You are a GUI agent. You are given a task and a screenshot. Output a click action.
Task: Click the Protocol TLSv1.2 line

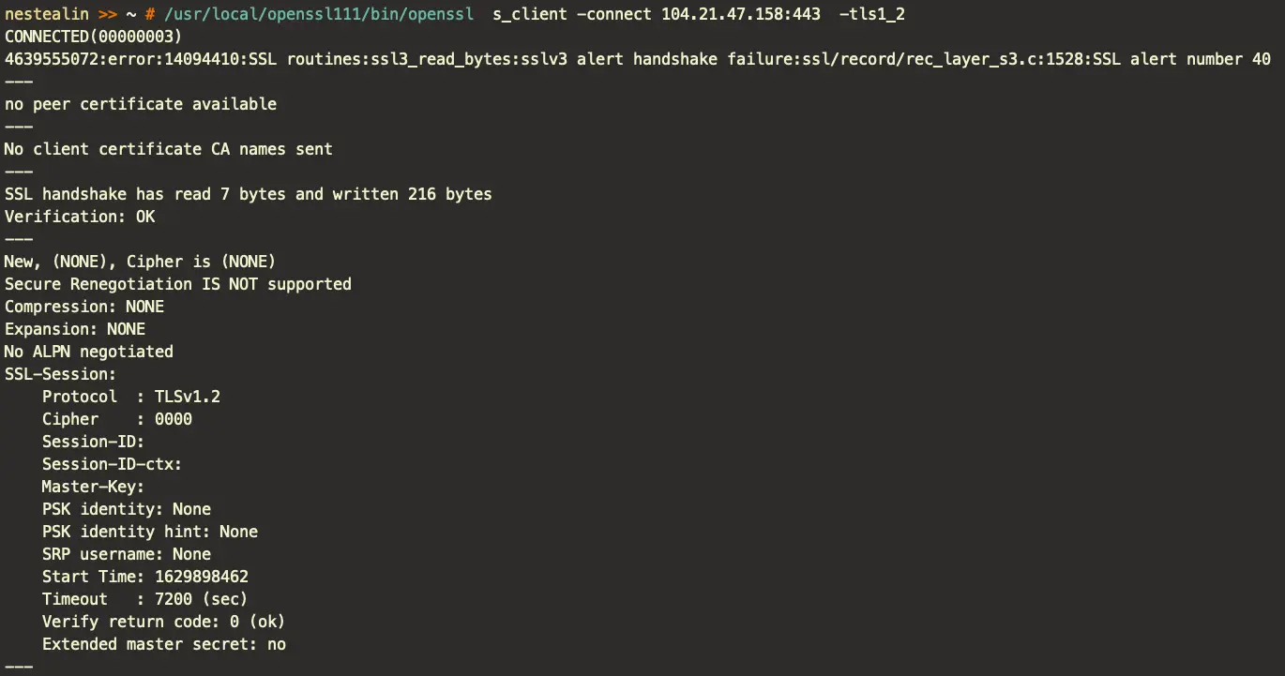[131, 397]
